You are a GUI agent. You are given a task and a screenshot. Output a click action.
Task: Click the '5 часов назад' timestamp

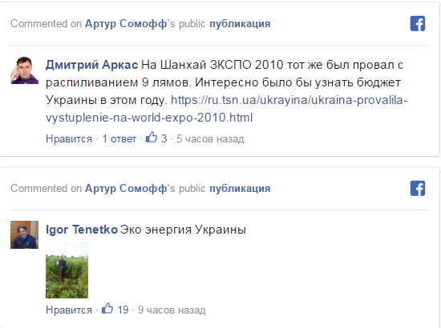[210, 139]
